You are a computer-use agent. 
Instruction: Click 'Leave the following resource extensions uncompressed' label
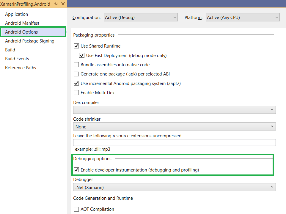(127, 136)
